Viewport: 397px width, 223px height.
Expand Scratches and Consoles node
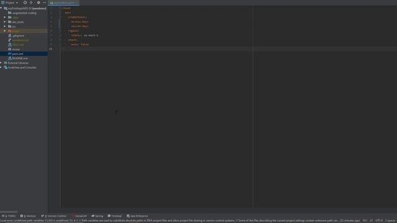(x=1, y=68)
